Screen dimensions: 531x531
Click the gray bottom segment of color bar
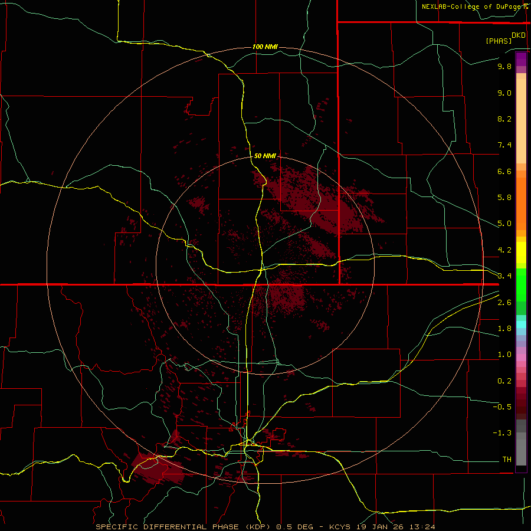point(521,450)
